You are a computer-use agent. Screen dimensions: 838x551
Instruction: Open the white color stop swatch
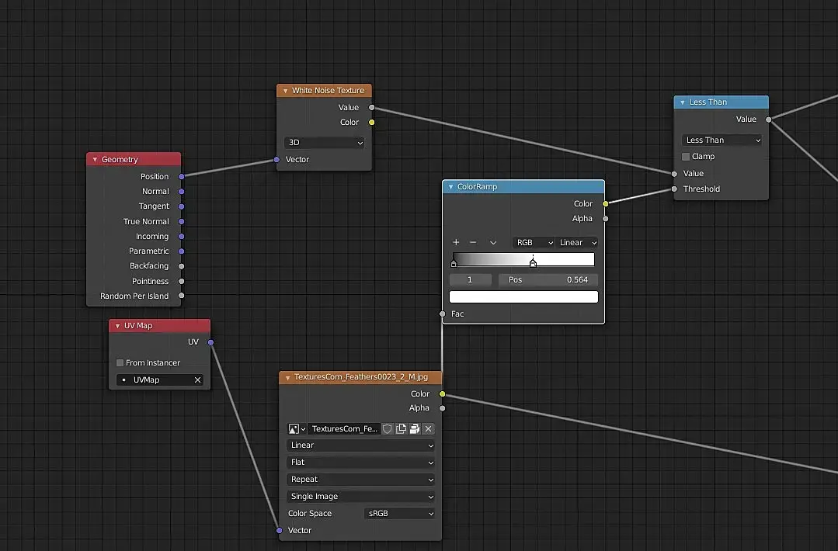523,297
